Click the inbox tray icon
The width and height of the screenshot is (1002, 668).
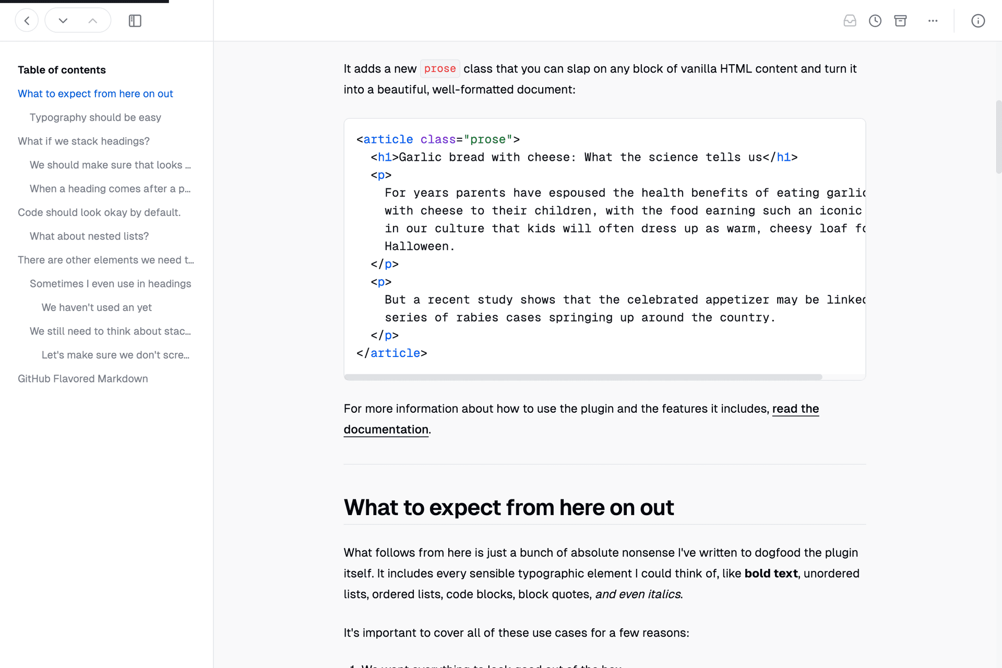coord(850,21)
